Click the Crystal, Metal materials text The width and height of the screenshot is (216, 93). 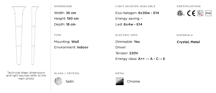click(188, 42)
